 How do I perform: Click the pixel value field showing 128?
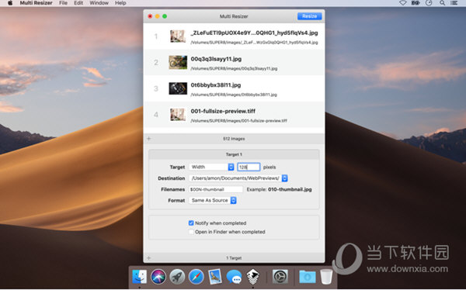pos(249,167)
